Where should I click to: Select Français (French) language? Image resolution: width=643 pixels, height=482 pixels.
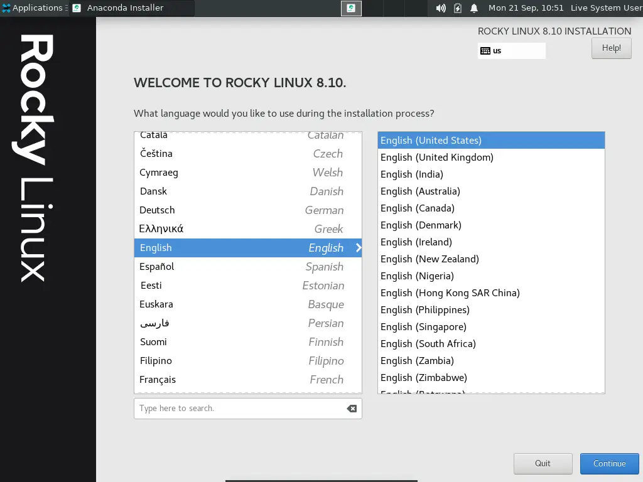click(247, 380)
